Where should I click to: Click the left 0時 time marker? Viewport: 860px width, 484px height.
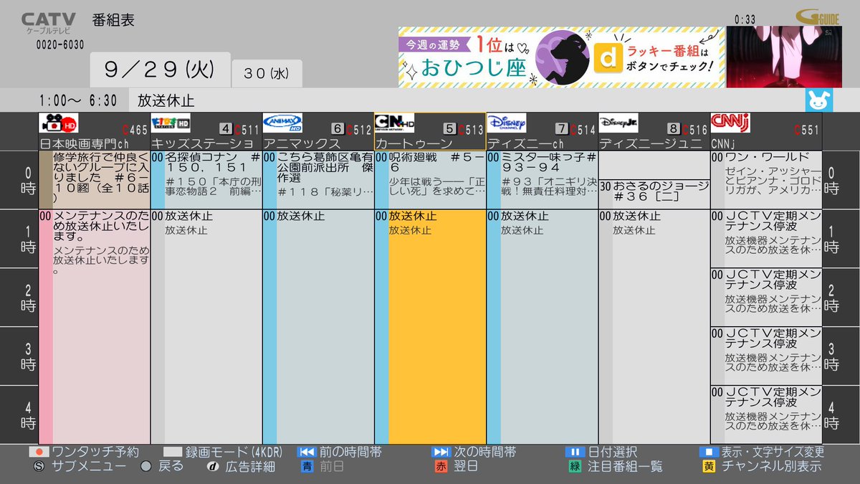19,180
